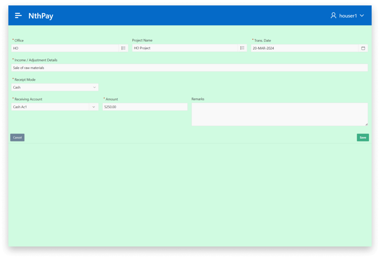Click inside the Remarks text area
Image resolution: width=380 pixels, height=258 pixels.
(x=279, y=114)
